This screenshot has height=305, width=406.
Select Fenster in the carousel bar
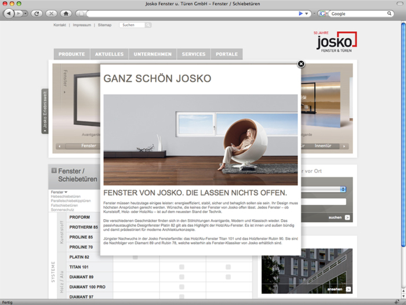pos(89,146)
